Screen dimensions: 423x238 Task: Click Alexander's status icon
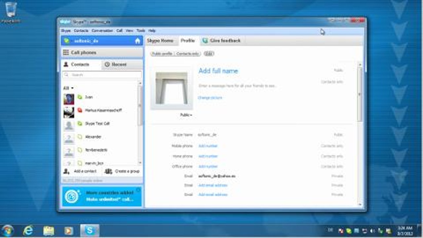80,137
